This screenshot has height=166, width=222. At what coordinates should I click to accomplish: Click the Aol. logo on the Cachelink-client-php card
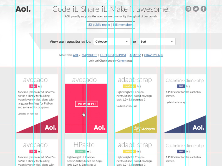click(x=198, y=128)
